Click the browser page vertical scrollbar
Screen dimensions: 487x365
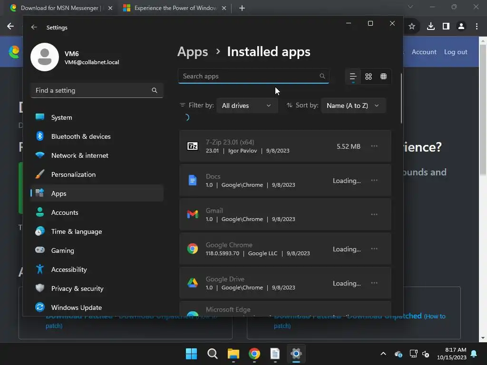click(x=483, y=110)
